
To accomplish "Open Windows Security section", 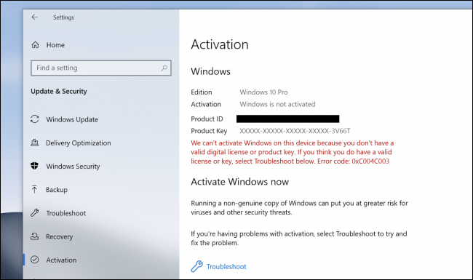I will pos(73,167).
